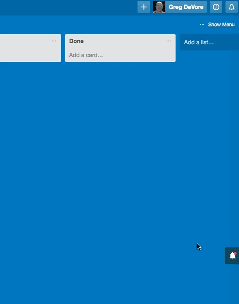
Task: Click the Show Menu link
Action: [221, 25]
